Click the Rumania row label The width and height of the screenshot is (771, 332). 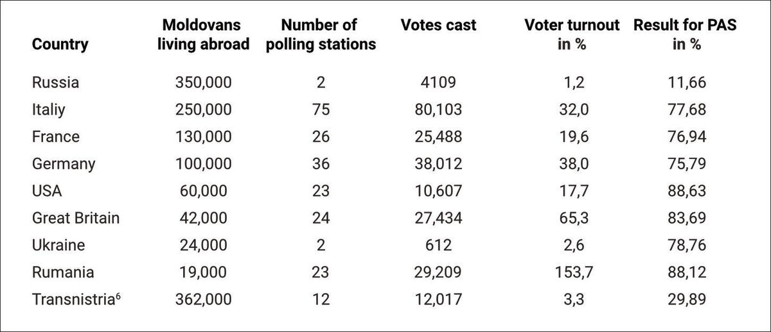(63, 272)
